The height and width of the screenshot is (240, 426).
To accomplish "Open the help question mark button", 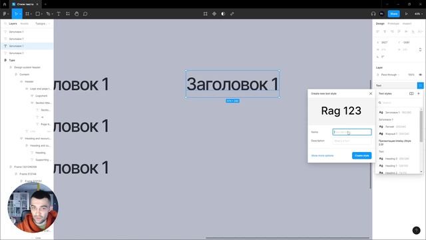I will pyautogui.click(x=416, y=230).
